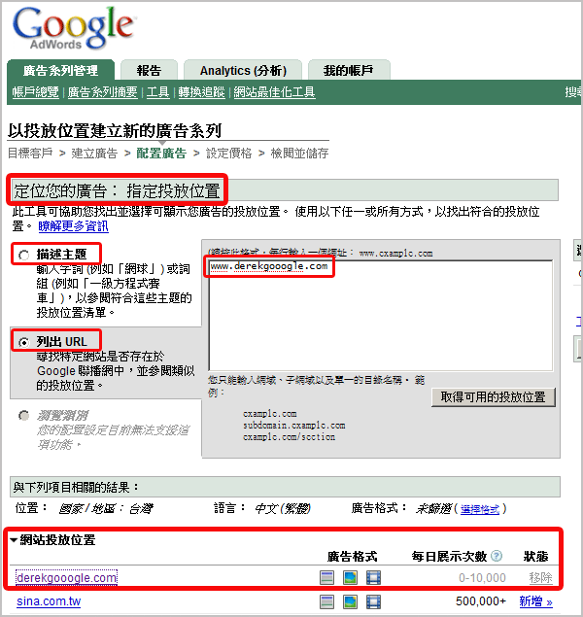Open 工具 submenu link
This screenshot has width=583, height=617.
tap(157, 92)
